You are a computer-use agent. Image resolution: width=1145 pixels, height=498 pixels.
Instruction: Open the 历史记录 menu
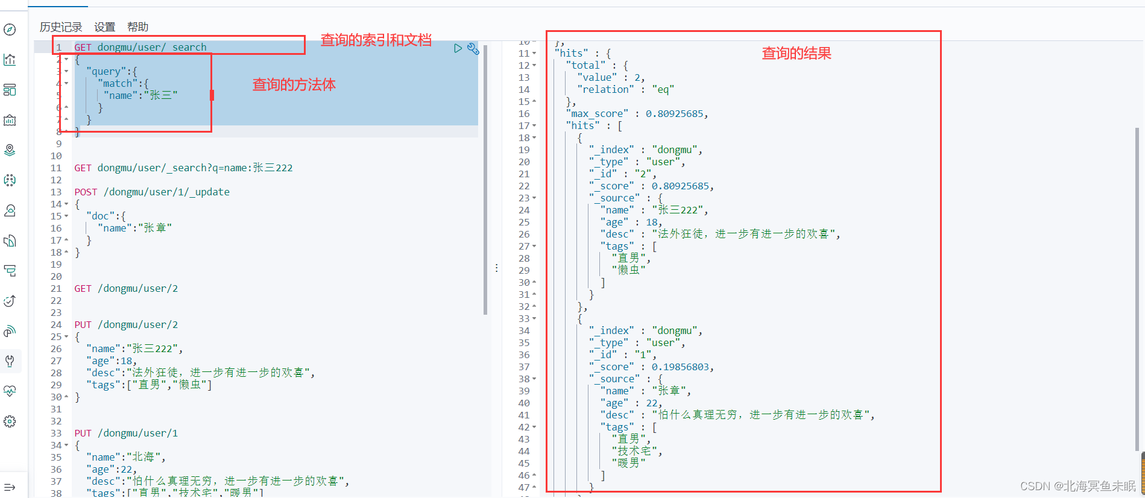tap(61, 27)
